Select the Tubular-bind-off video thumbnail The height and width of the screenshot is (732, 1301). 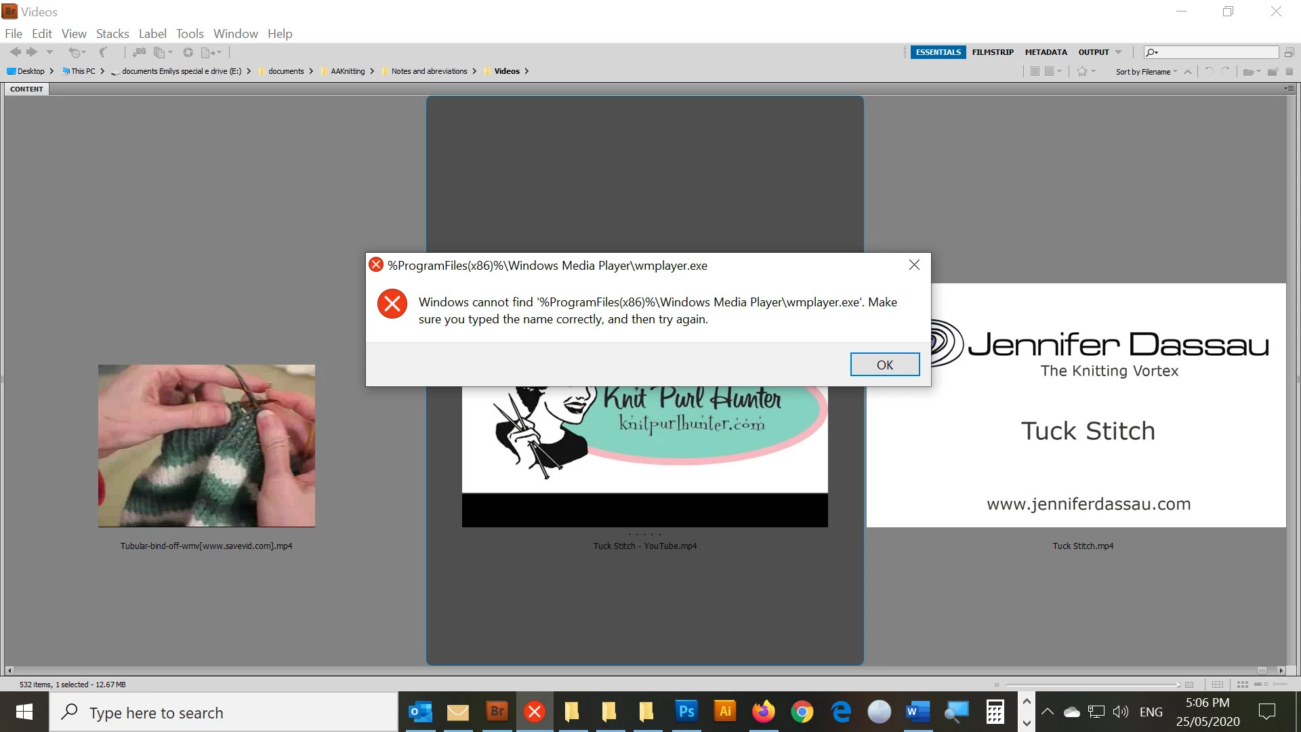(206, 445)
